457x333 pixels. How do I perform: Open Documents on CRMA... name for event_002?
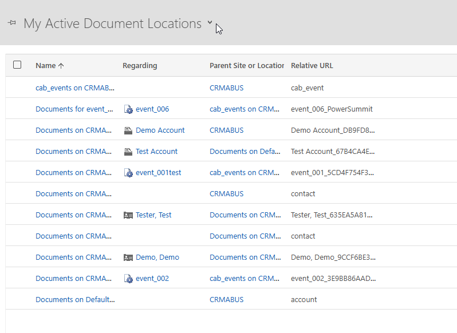tap(73, 279)
